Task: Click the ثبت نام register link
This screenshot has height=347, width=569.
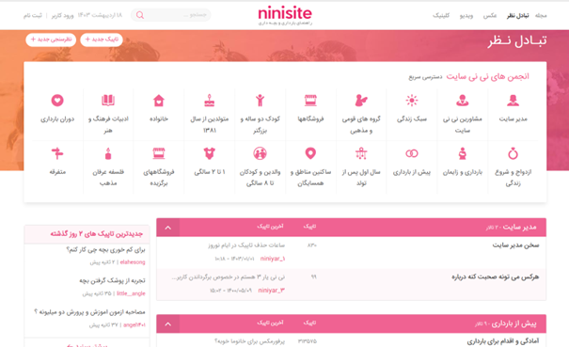Action: [x=33, y=16]
